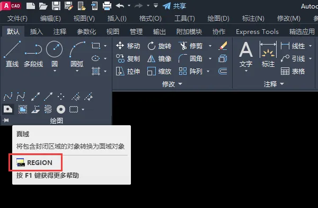The height and width of the screenshot is (208, 318).
Task: Select the Spline CV tool icon
Action: (x=21, y=97)
